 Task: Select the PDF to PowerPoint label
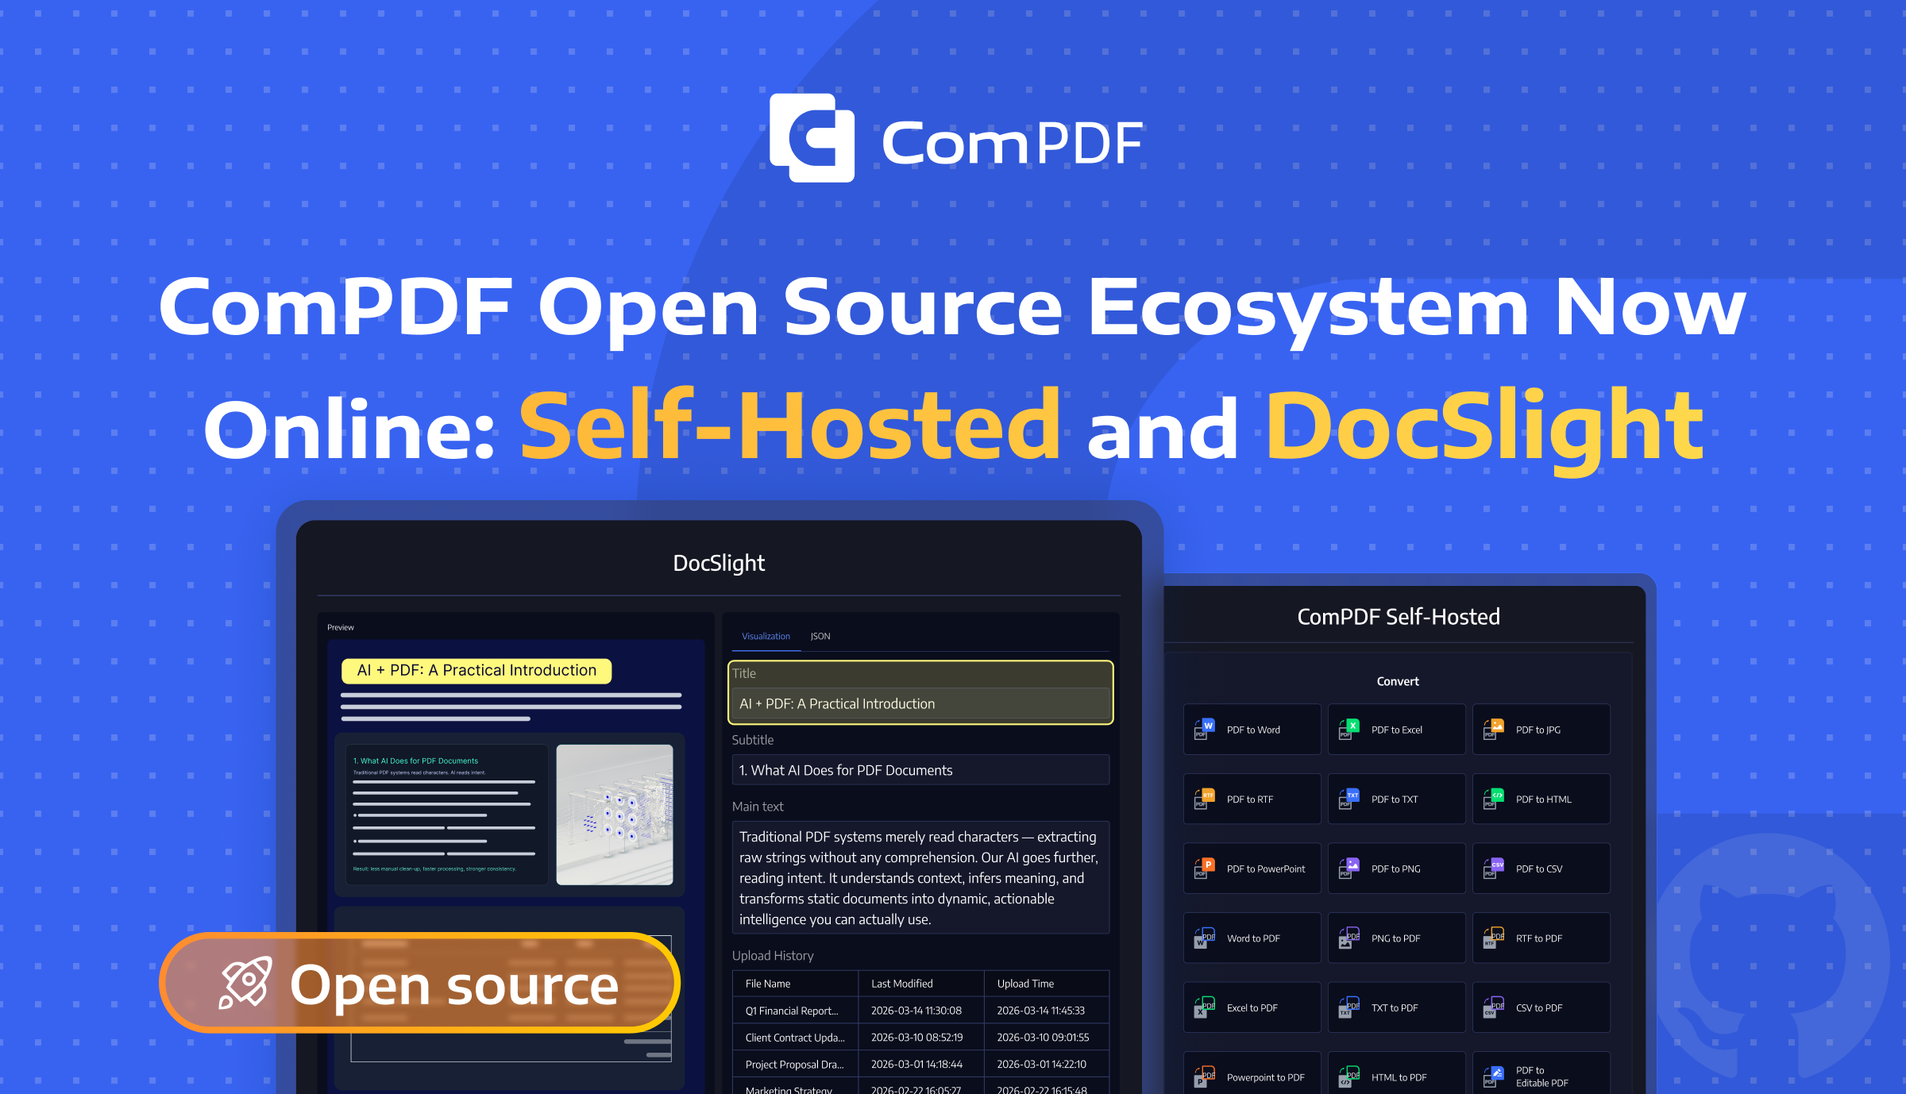click(x=1266, y=869)
